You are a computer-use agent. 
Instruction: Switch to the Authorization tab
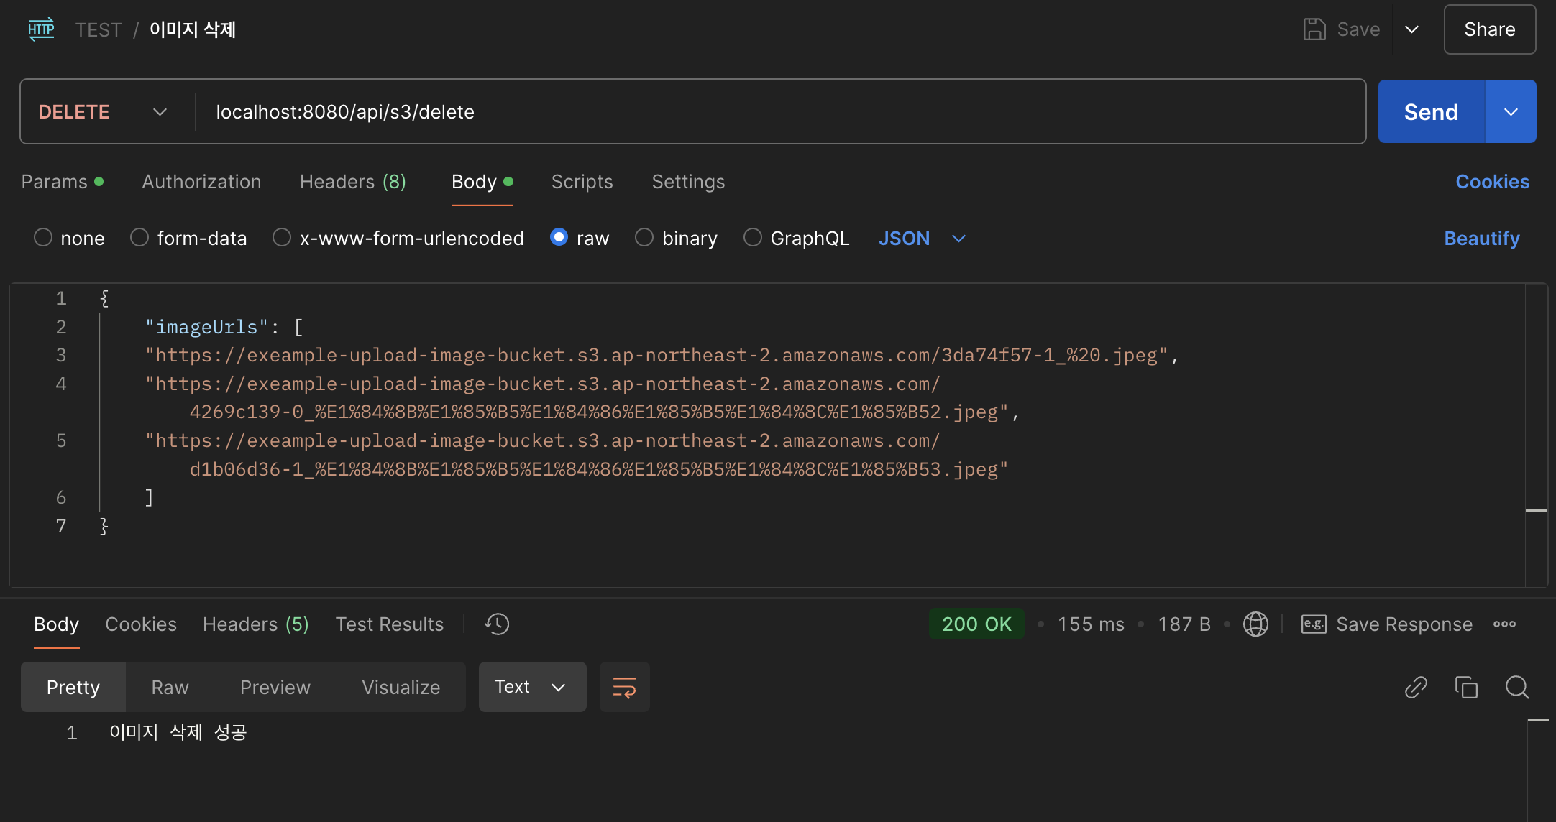point(201,182)
